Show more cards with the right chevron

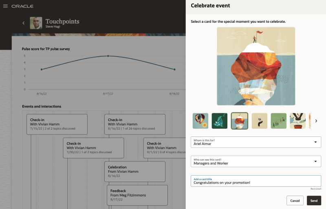pyautogui.click(x=316, y=121)
